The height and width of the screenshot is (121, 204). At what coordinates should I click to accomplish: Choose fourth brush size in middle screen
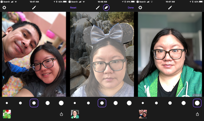(x=115, y=103)
